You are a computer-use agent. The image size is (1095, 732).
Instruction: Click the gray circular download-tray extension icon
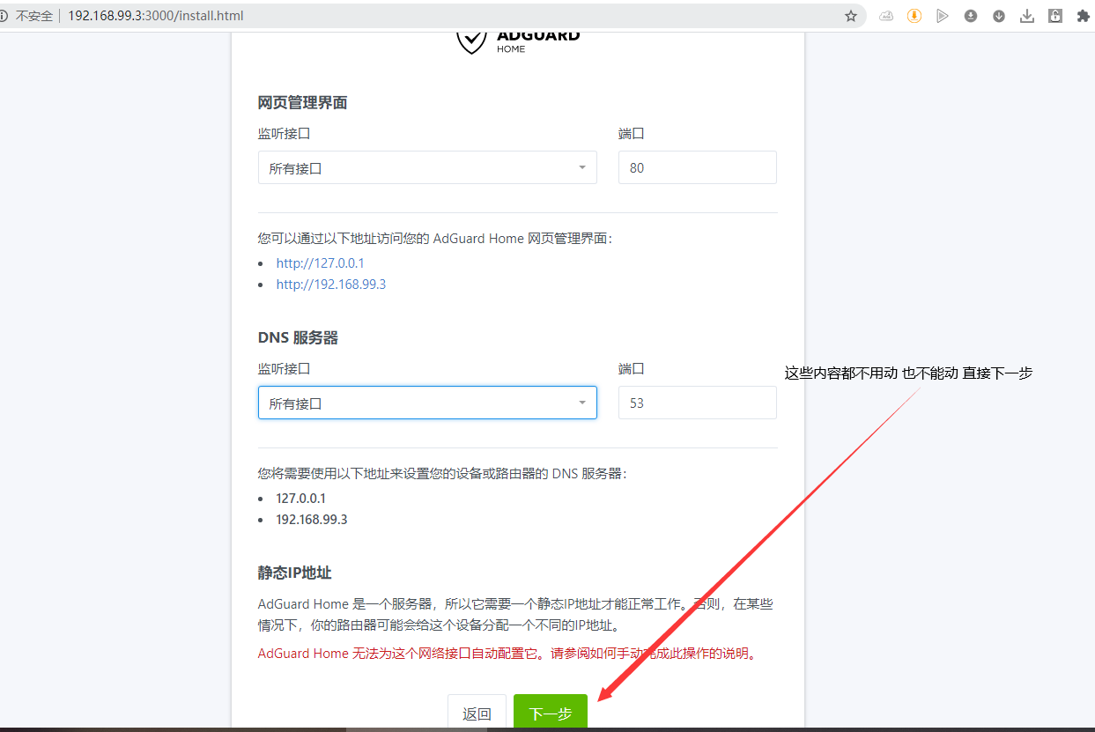[971, 16]
